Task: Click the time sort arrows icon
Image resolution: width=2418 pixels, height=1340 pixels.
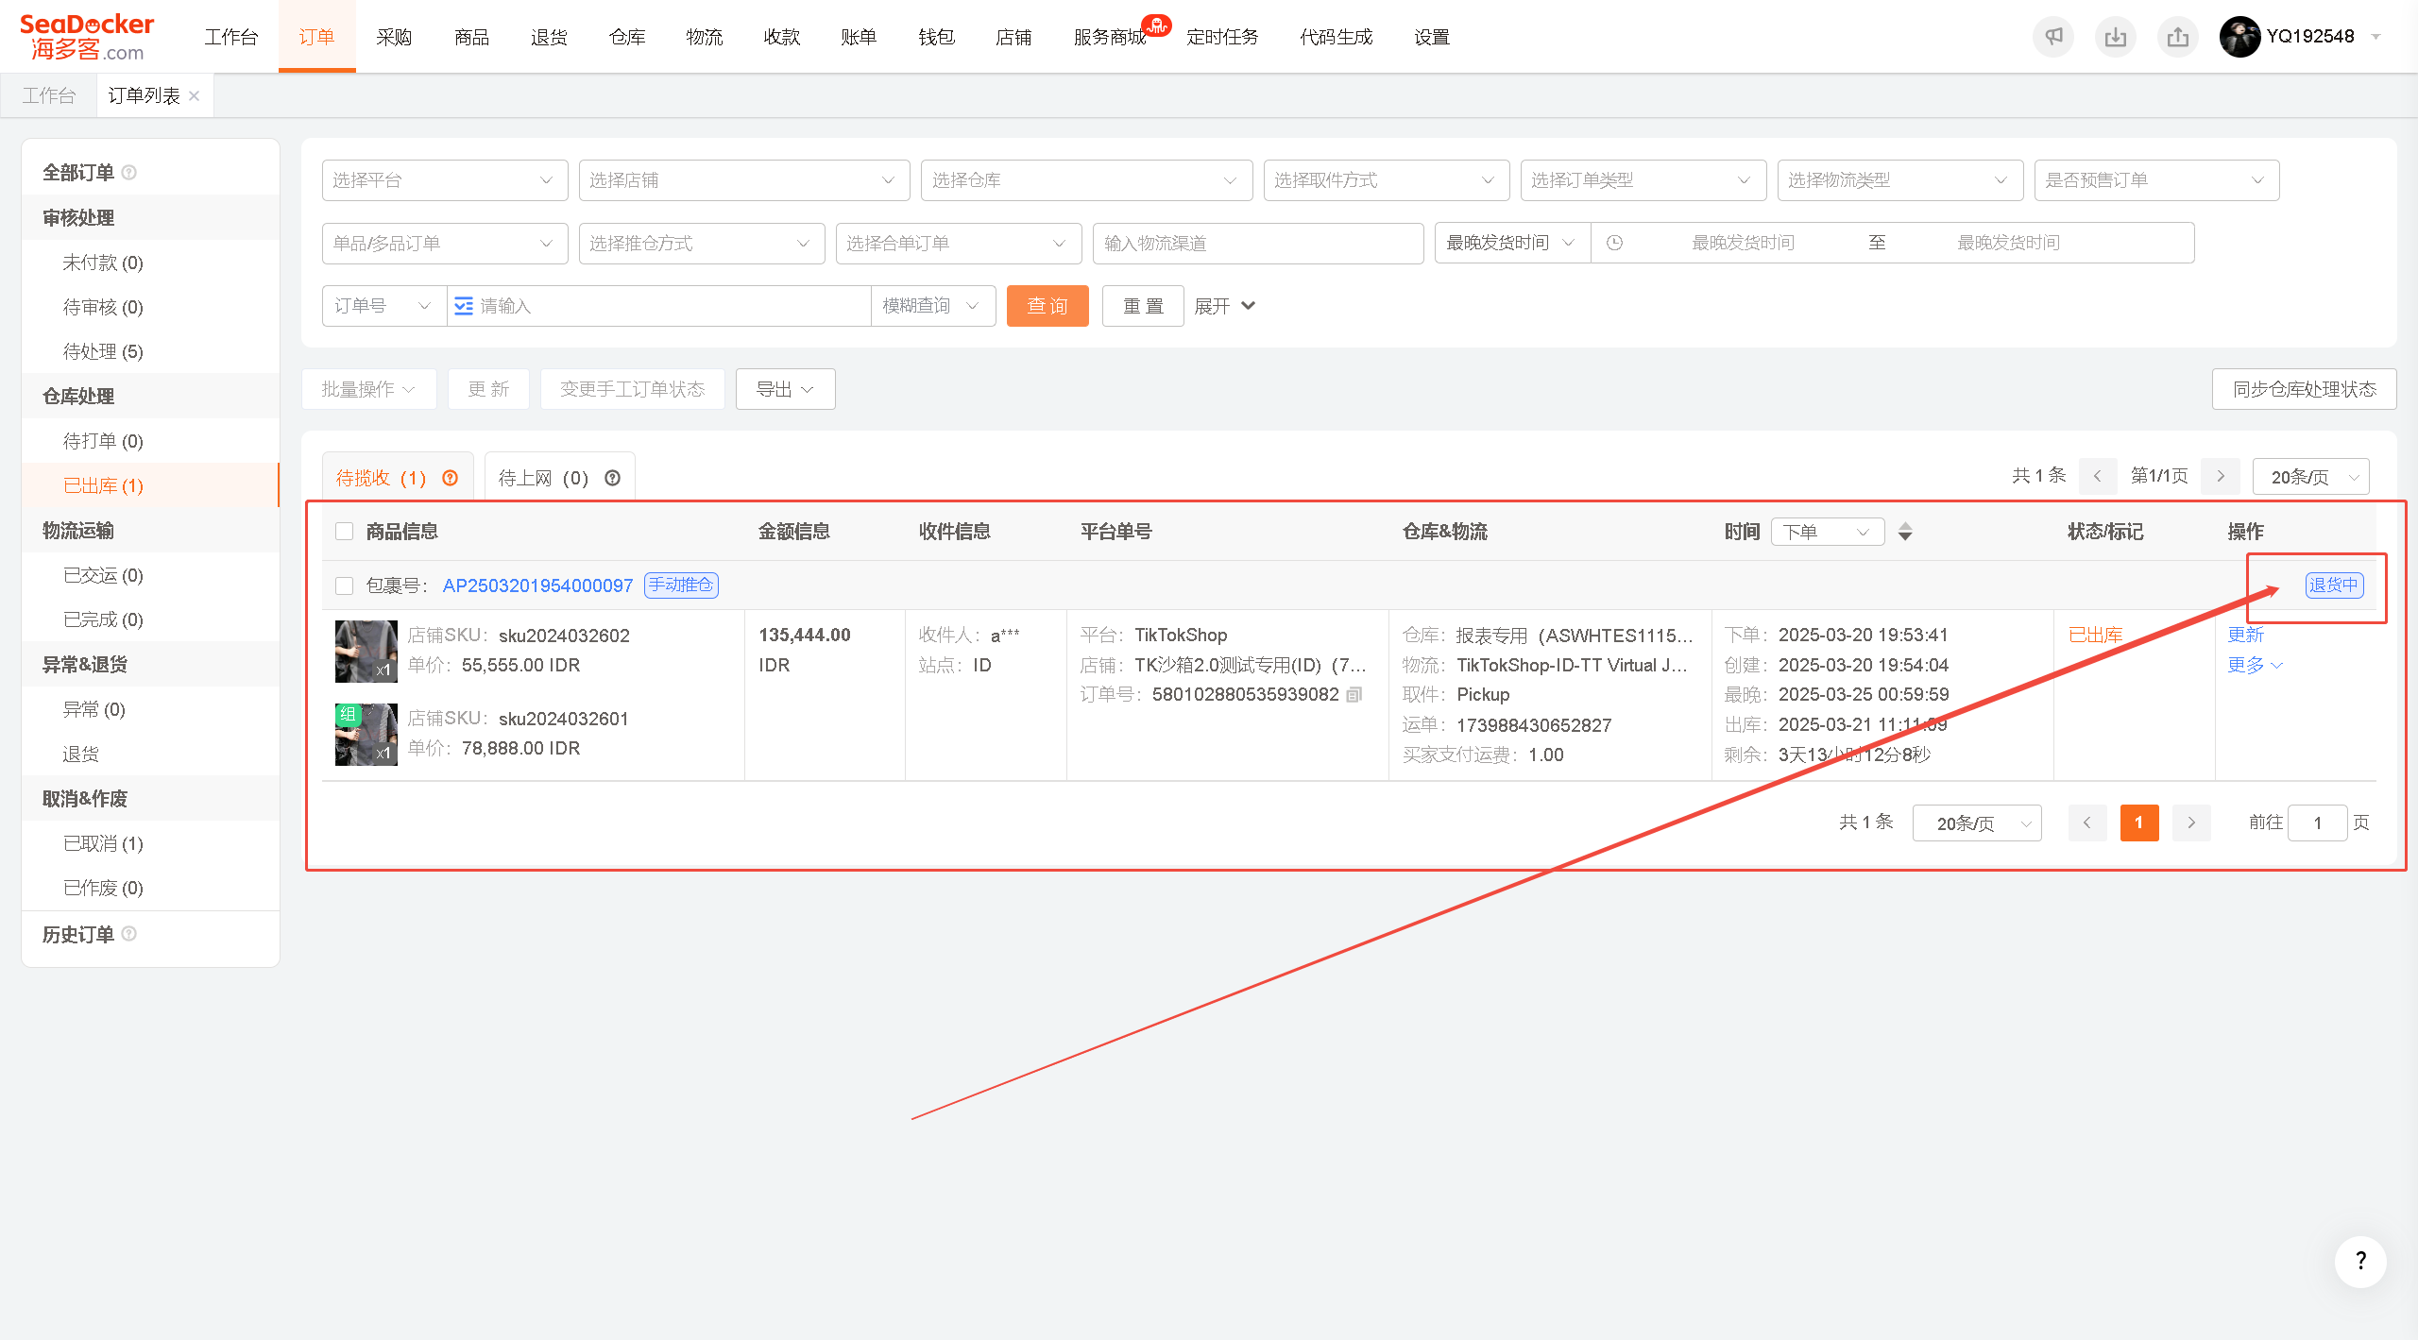Action: pos(1905,532)
